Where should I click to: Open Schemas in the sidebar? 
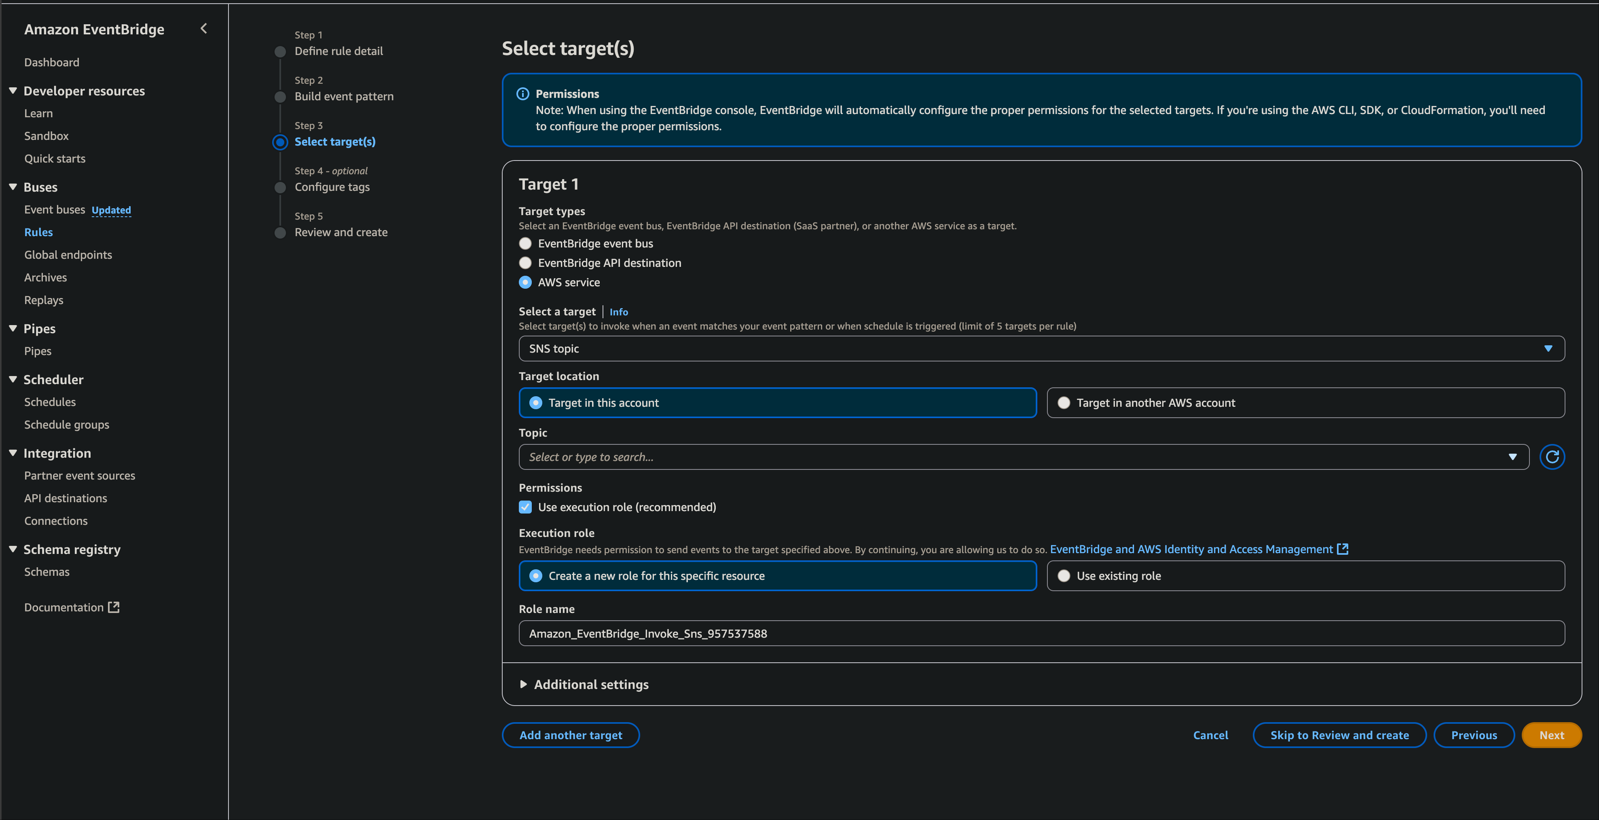(x=47, y=572)
